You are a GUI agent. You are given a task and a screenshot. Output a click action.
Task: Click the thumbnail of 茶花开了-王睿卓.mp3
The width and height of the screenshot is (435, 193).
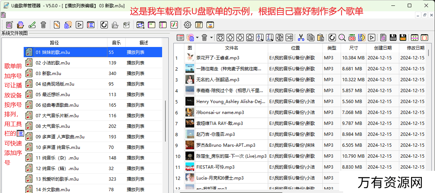pyautogui.click(x=189, y=58)
